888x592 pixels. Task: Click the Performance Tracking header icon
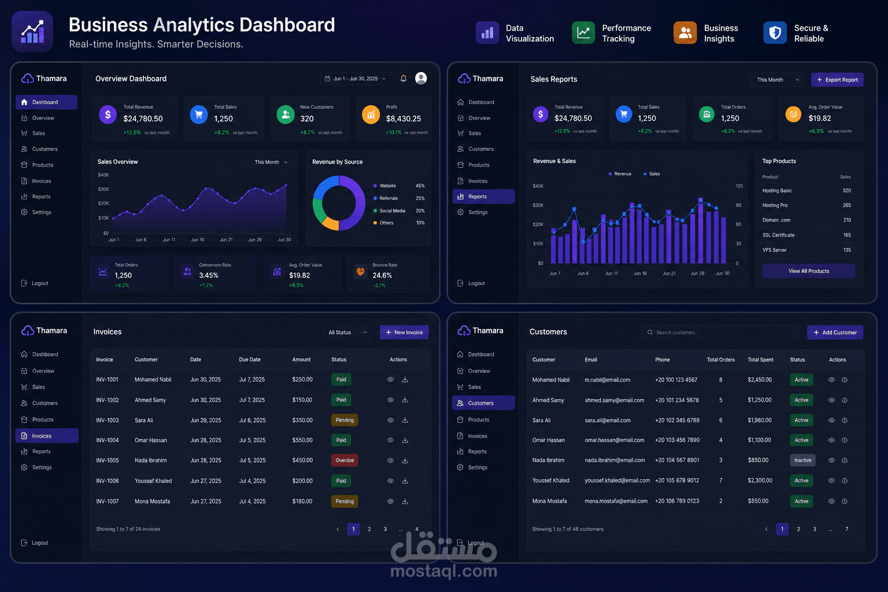point(583,33)
